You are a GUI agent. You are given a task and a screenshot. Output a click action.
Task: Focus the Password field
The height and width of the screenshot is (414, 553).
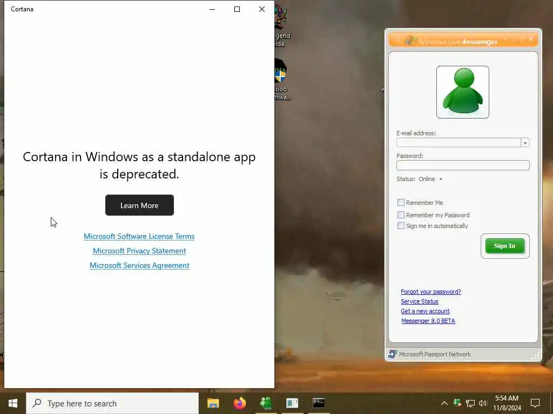click(463, 165)
